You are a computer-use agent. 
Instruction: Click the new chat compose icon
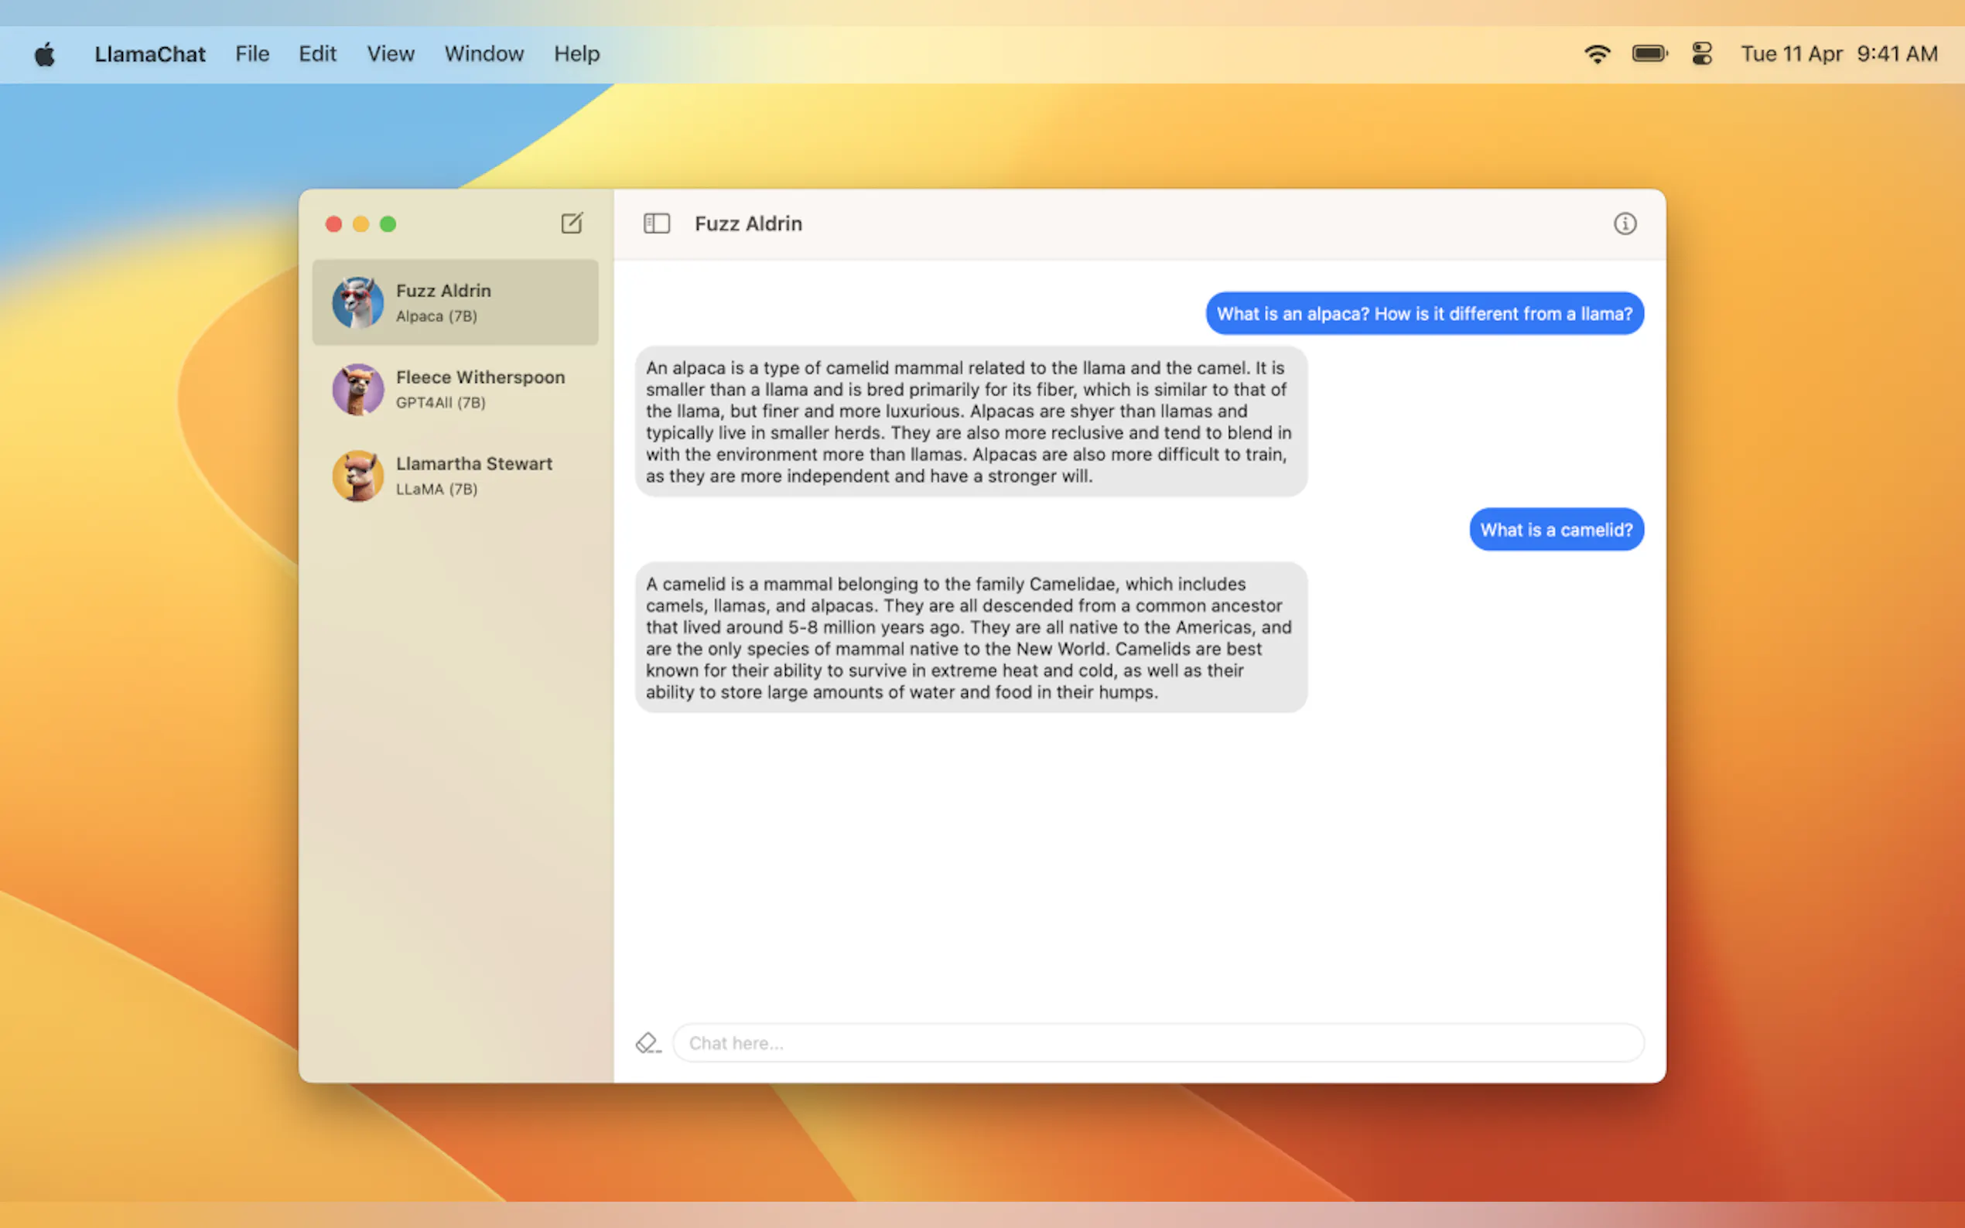click(571, 223)
